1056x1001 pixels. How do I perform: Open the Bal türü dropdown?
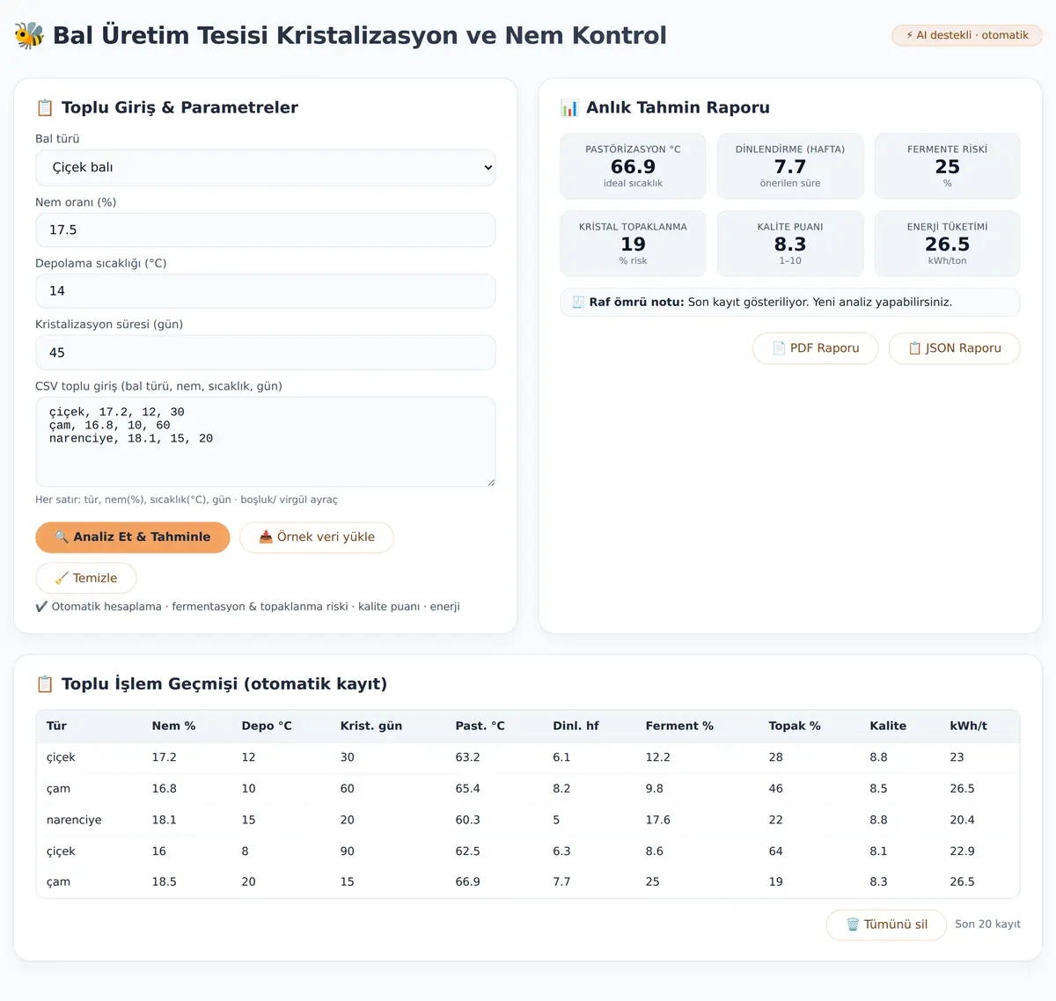pos(265,168)
